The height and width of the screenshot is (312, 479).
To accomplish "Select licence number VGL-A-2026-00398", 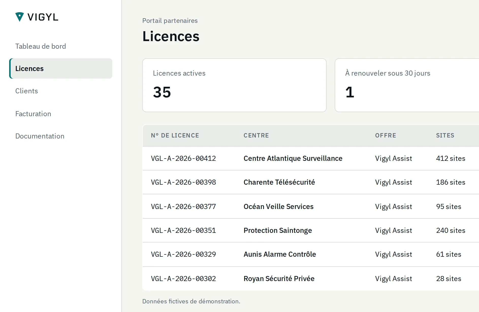I will (x=183, y=182).
